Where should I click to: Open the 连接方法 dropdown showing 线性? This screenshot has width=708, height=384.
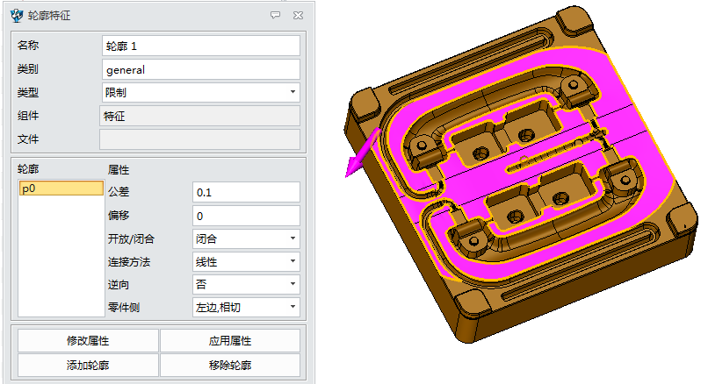pos(246,261)
